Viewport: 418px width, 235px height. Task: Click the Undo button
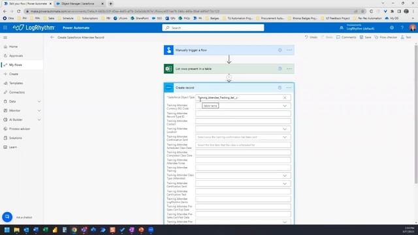(x=311, y=37)
